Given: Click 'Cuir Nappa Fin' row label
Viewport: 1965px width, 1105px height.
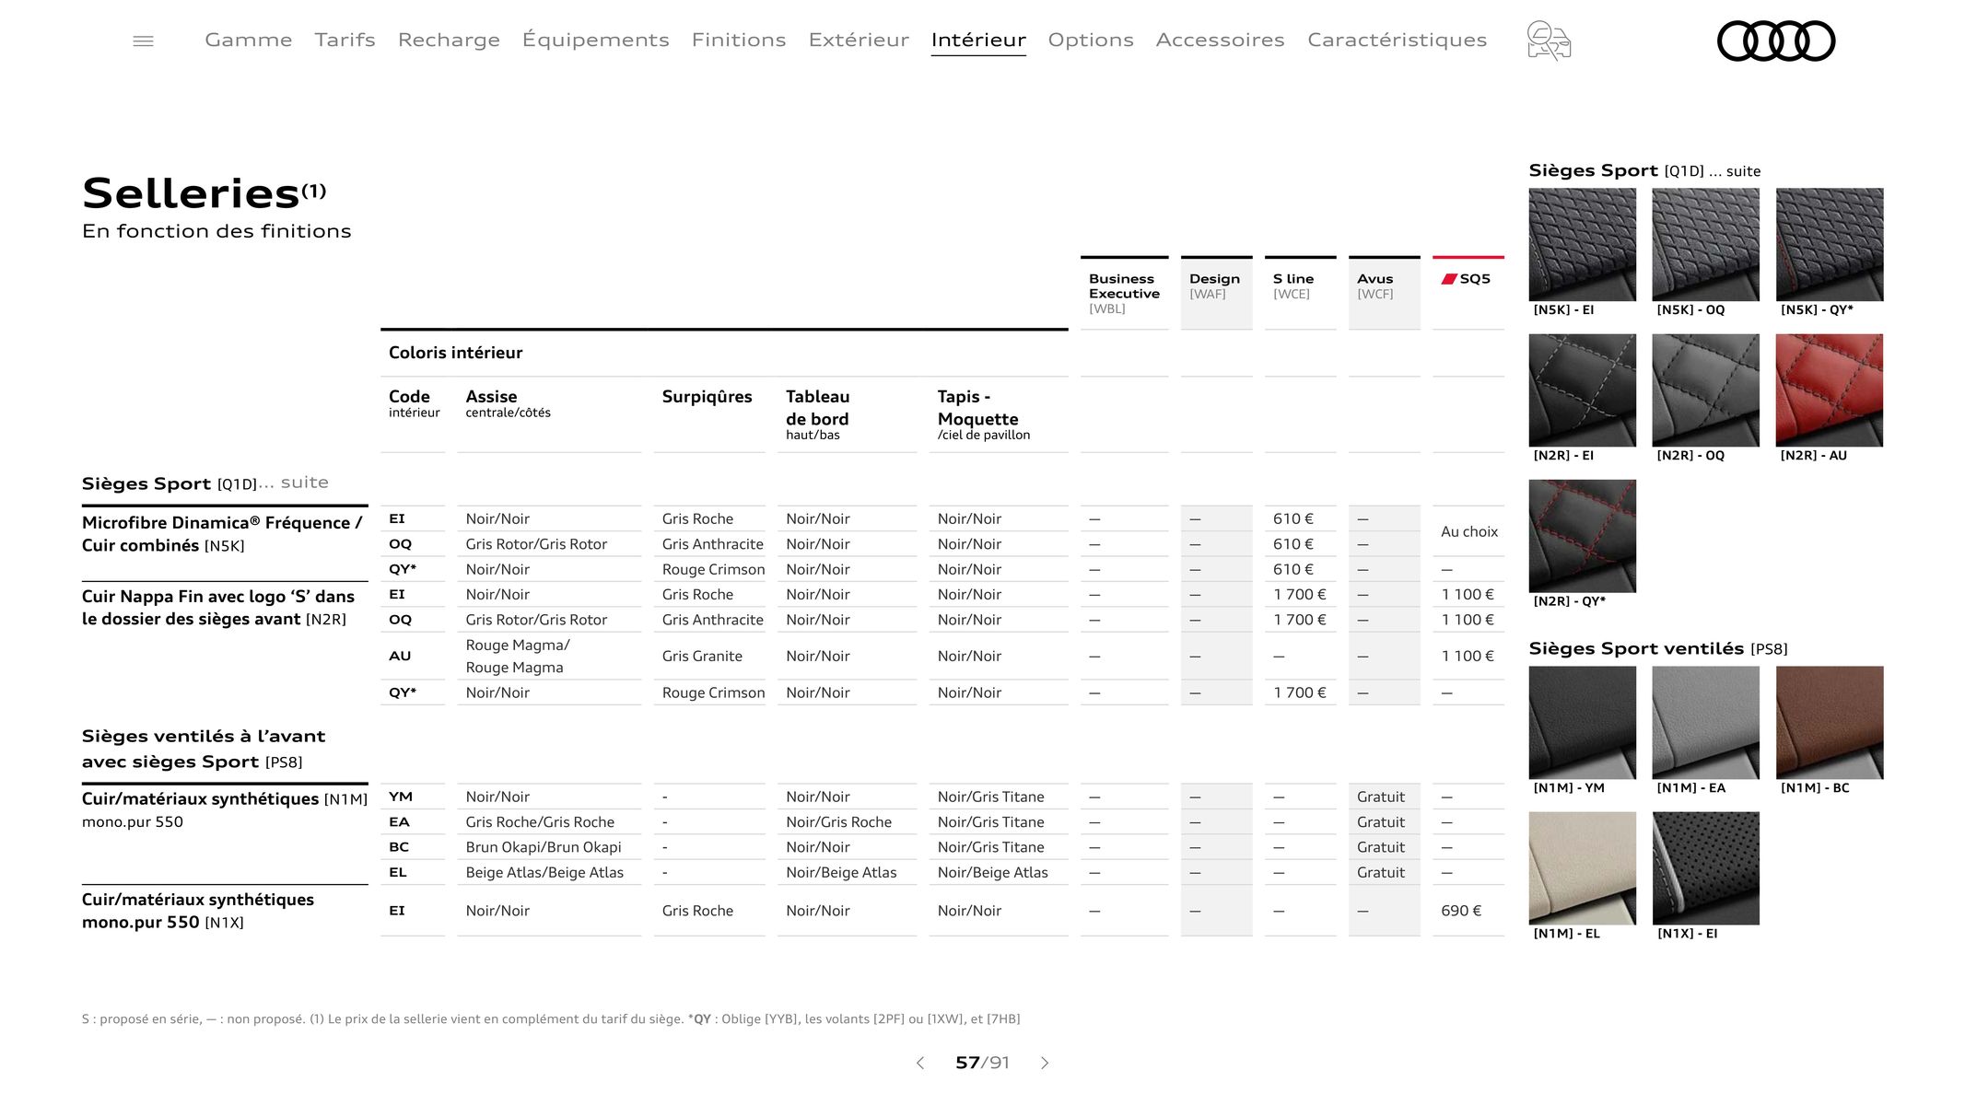Looking at the screenshot, I should [218, 608].
